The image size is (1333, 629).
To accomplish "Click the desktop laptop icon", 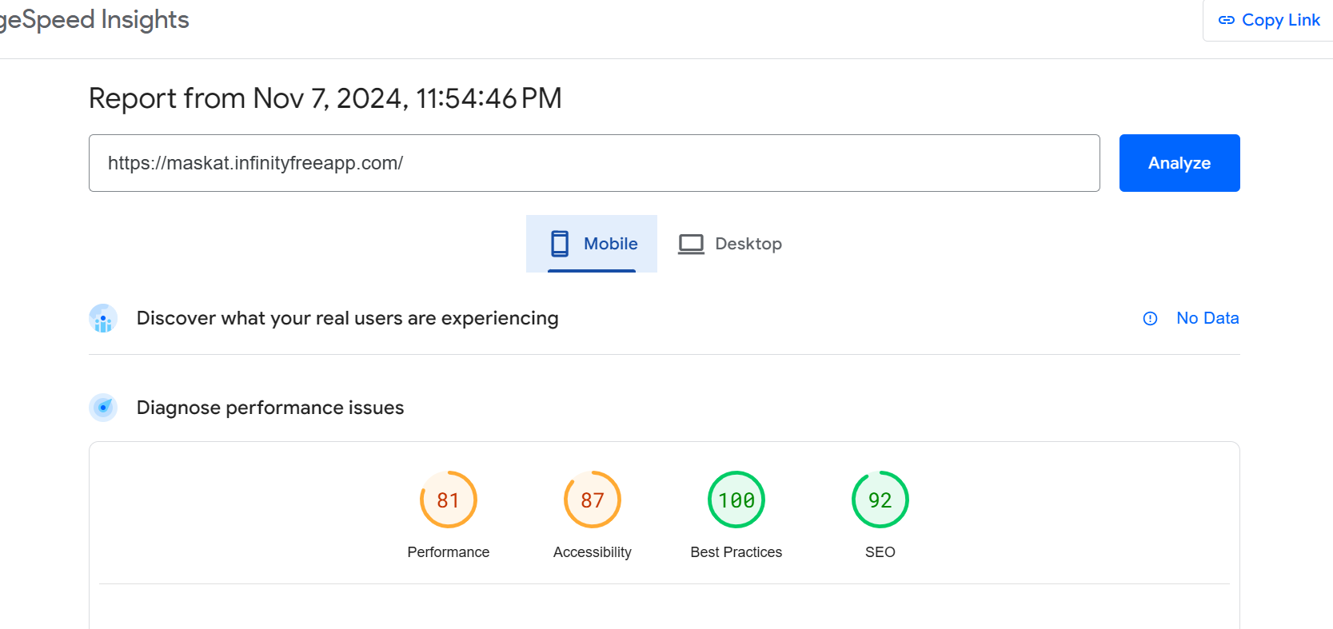I will pos(691,244).
